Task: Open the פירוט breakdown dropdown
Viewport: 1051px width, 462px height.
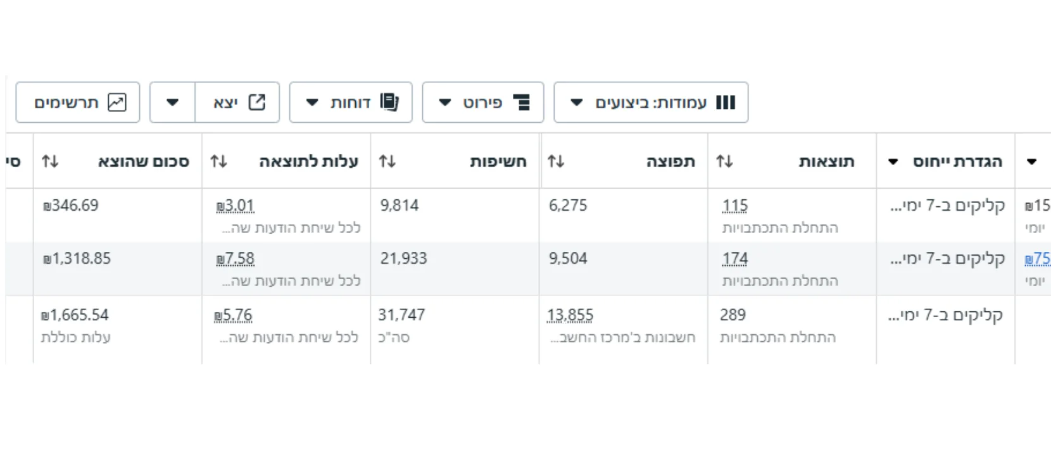Action: point(483,102)
